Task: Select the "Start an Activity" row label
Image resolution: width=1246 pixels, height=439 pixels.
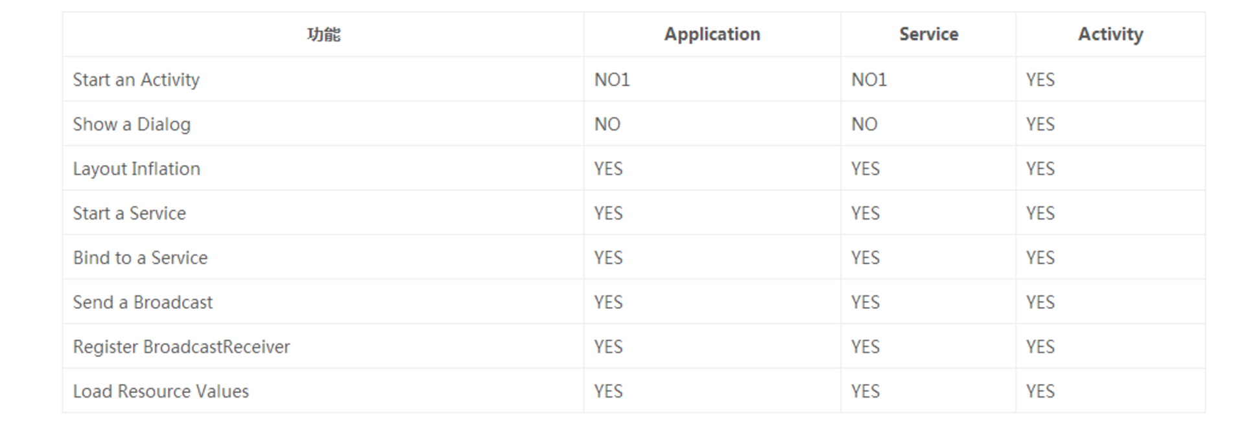Action: pos(136,80)
